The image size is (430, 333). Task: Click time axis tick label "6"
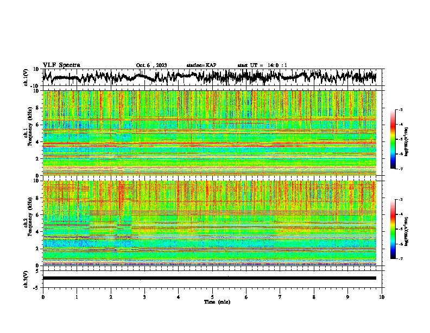(246, 297)
